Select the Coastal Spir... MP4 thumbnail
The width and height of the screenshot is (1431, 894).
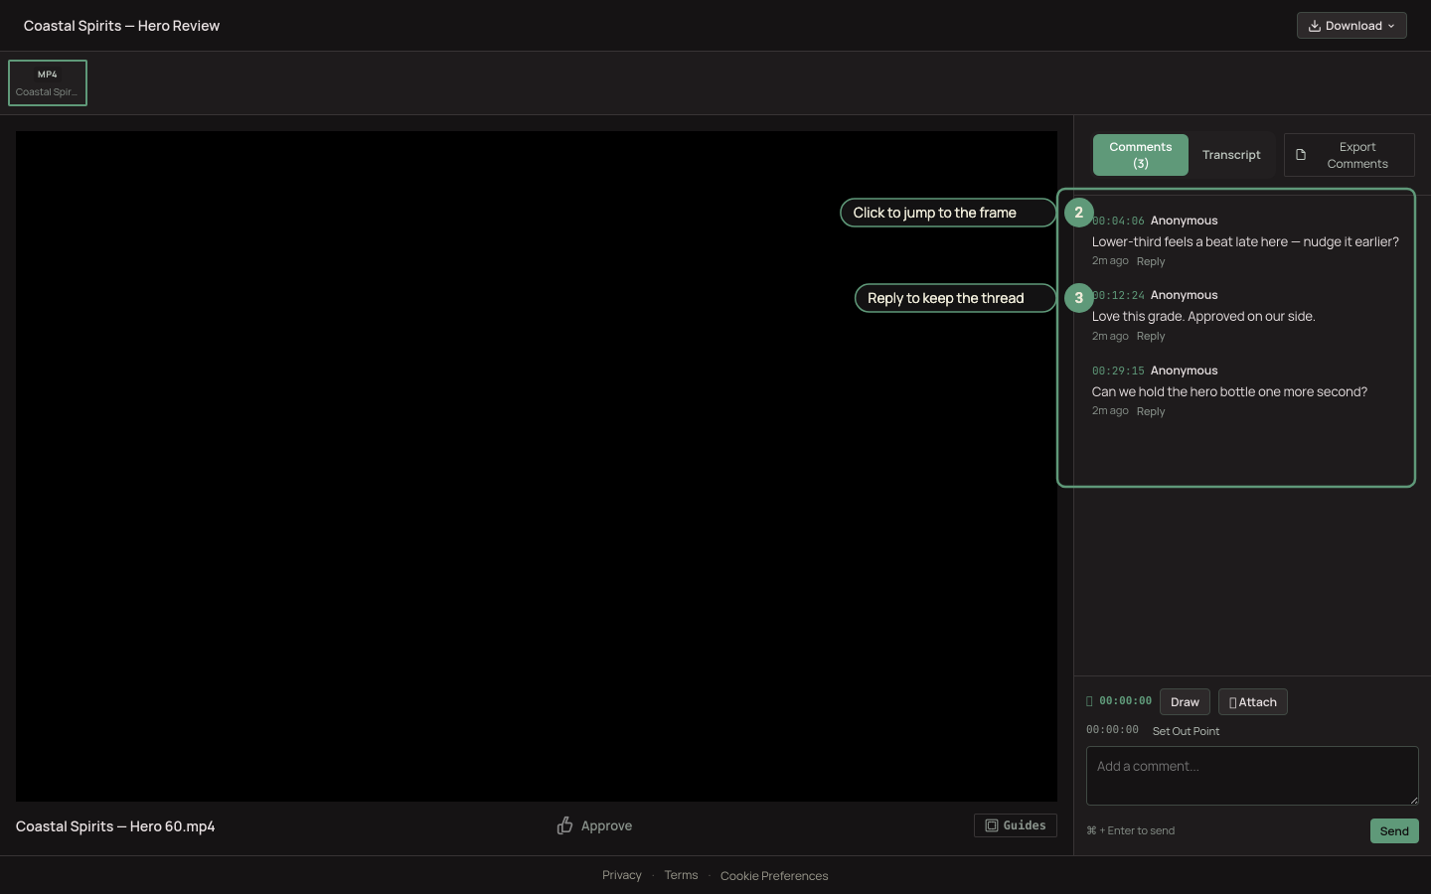click(48, 82)
